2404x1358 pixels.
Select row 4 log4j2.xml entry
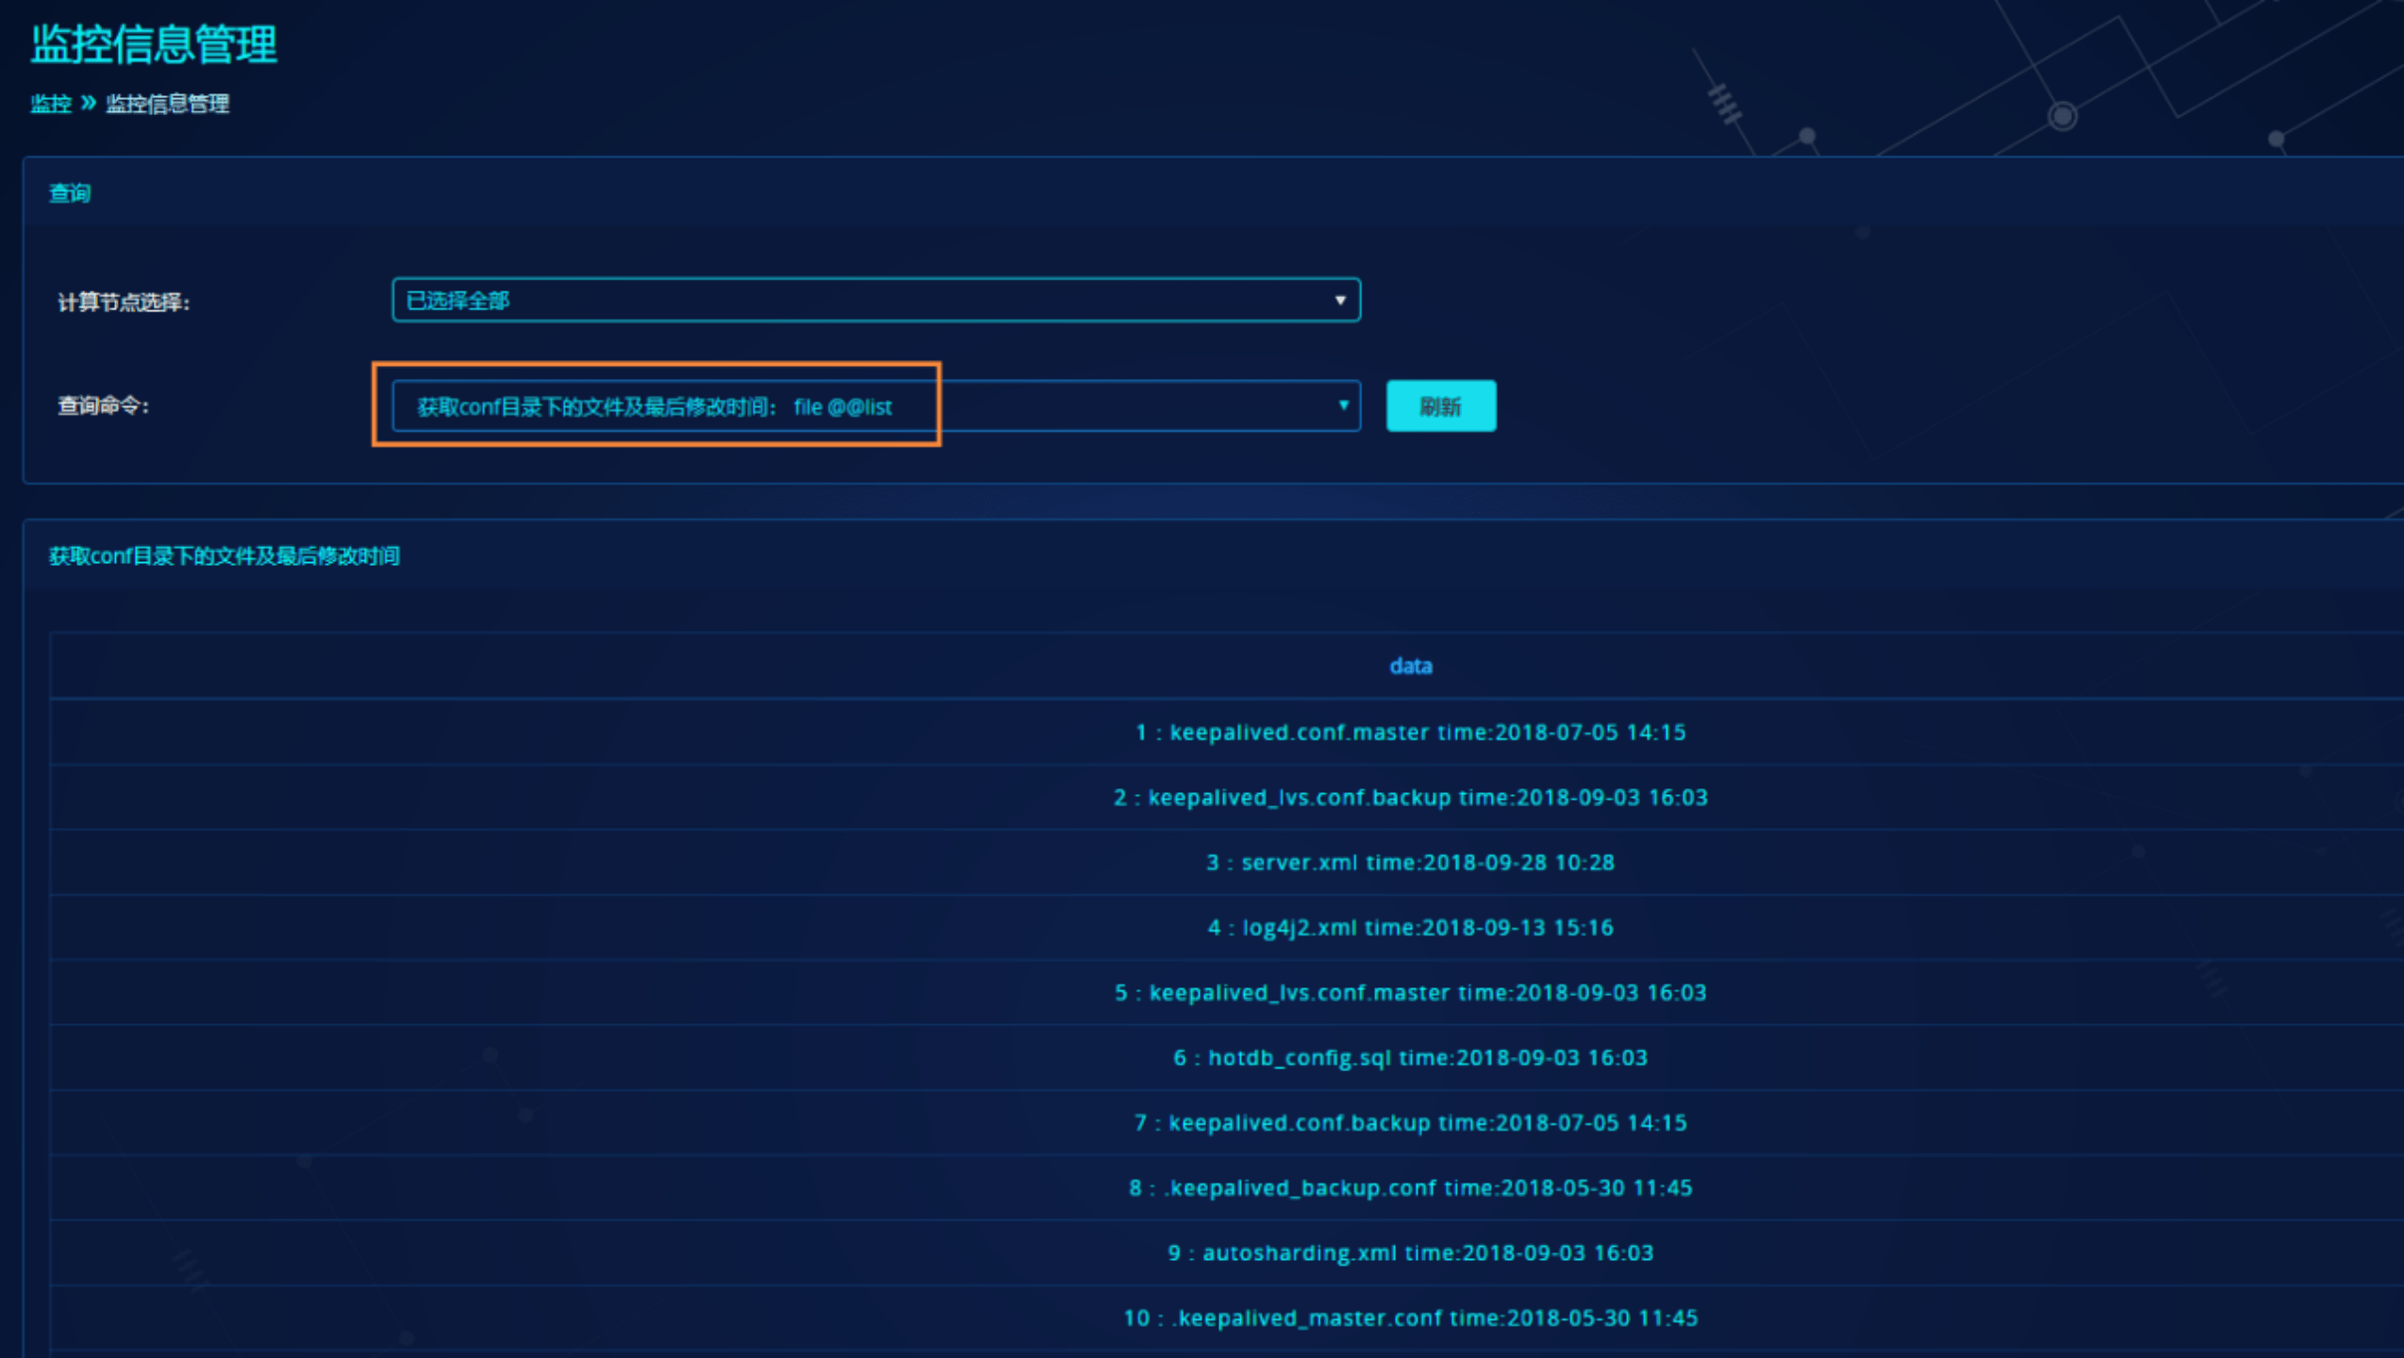point(1410,928)
